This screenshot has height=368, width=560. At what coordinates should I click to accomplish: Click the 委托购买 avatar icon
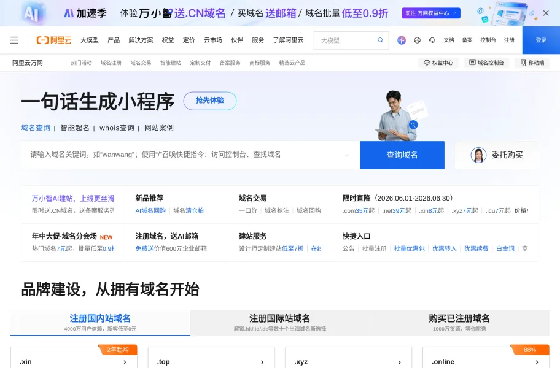478,155
